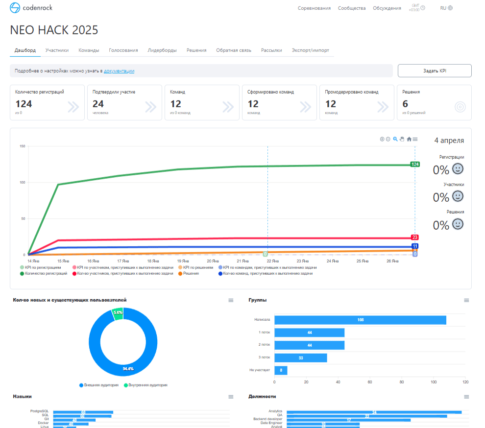Click the chevrons in Подтвердили участие card
Image resolution: width=485 pixels, height=428 pixels.
[150, 107]
